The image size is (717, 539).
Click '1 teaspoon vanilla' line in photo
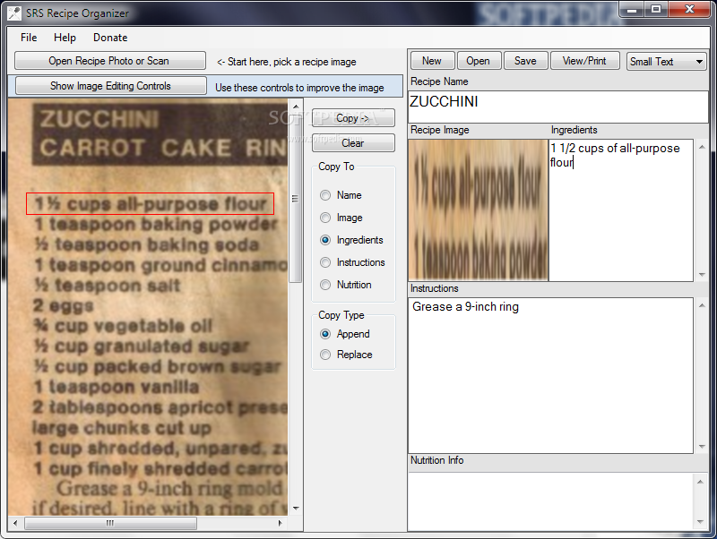click(117, 387)
